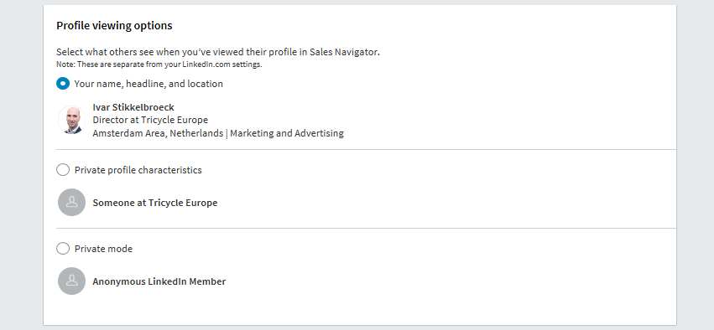
Task: Click the 'Someone at Tricycle Europe' preview text
Action: 155,203
